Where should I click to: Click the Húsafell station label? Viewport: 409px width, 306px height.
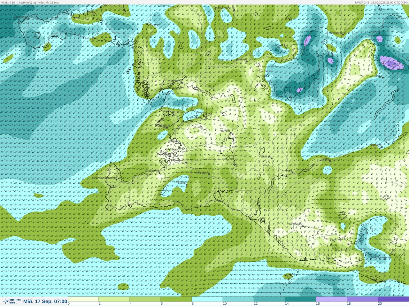tap(241, 59)
